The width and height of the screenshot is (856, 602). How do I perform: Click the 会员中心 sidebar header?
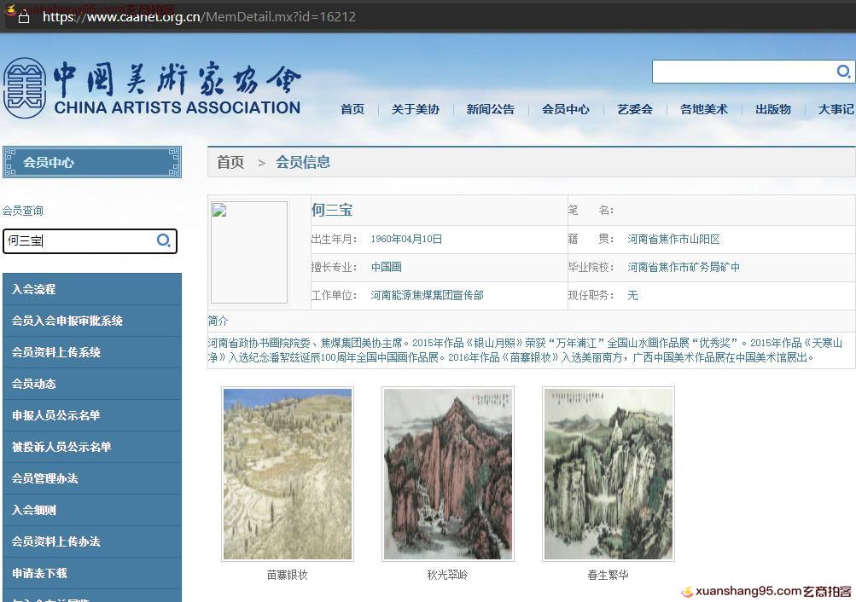tap(91, 162)
